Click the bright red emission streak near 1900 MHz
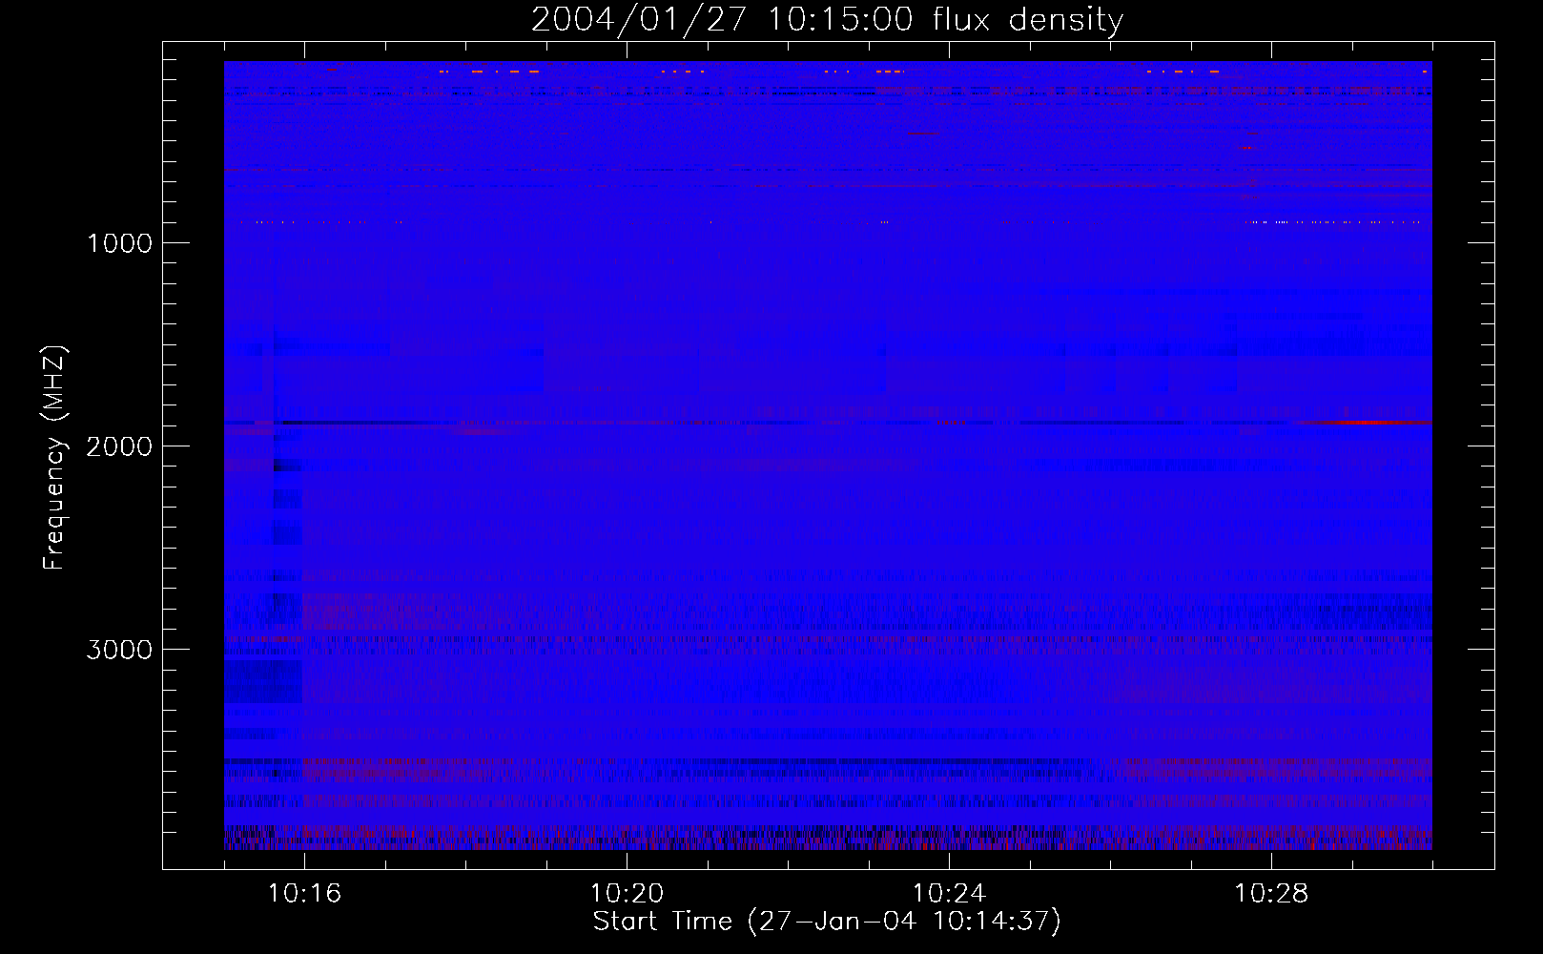The width and height of the screenshot is (1543, 954). 1368,422
